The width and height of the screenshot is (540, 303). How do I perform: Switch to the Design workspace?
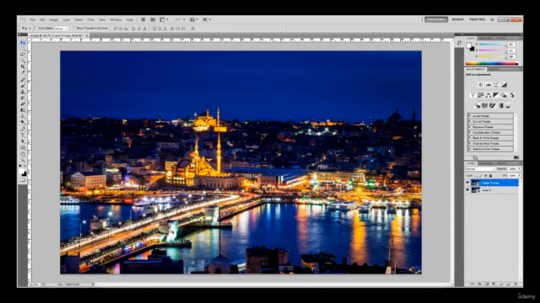pos(457,19)
